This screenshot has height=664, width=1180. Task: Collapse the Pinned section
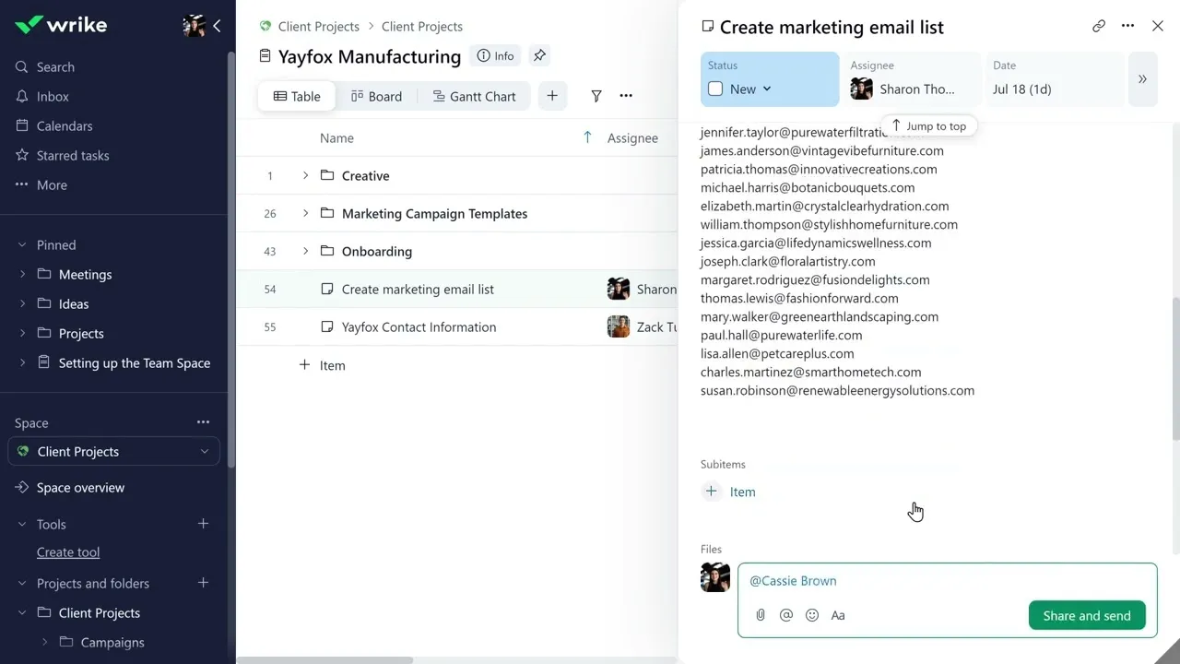22,245
